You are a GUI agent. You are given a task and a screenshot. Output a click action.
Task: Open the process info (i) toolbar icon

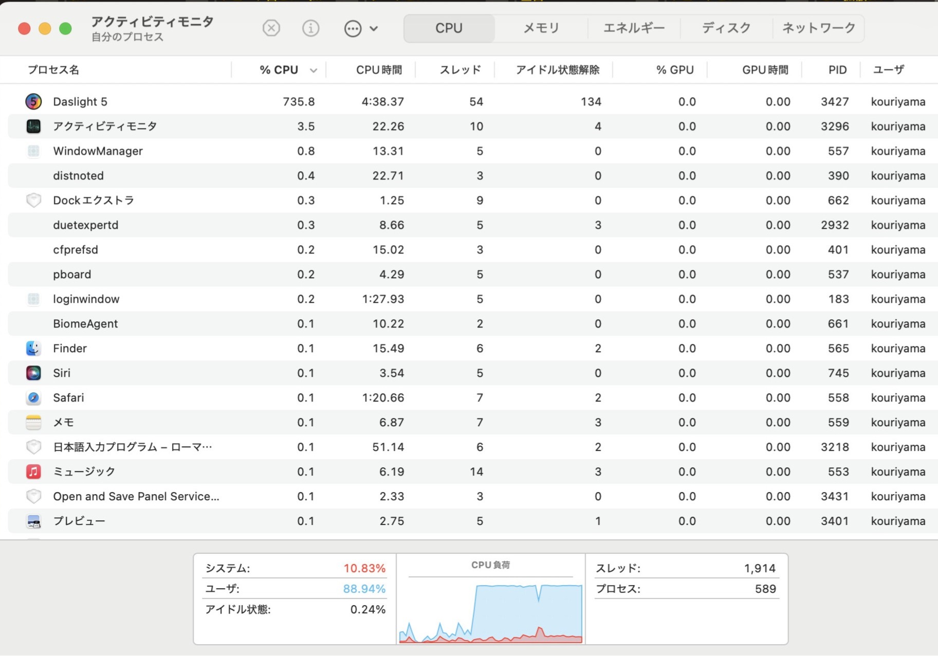pos(310,28)
